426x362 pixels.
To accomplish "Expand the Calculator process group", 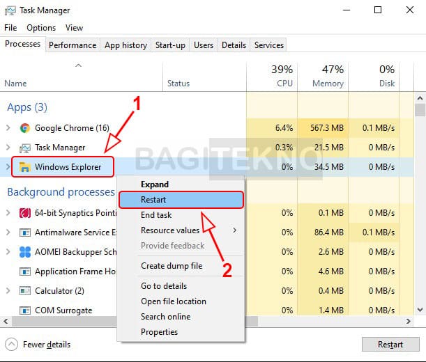I will click(x=8, y=291).
